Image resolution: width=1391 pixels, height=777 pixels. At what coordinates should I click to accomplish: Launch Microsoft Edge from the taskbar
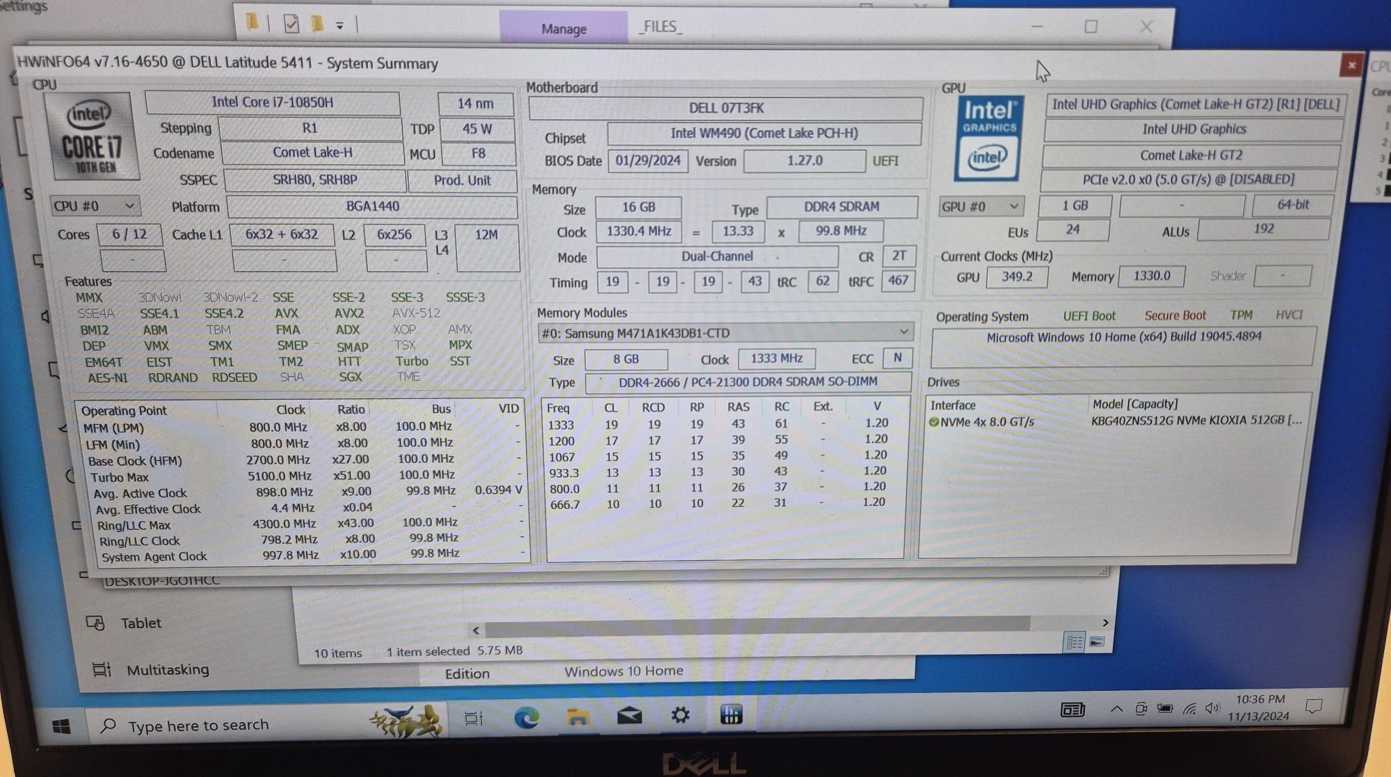[526, 717]
